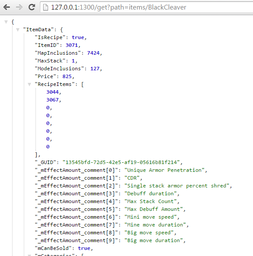Go back using the browser back arrow
Screen dimensions: 253x256
point(6,7)
